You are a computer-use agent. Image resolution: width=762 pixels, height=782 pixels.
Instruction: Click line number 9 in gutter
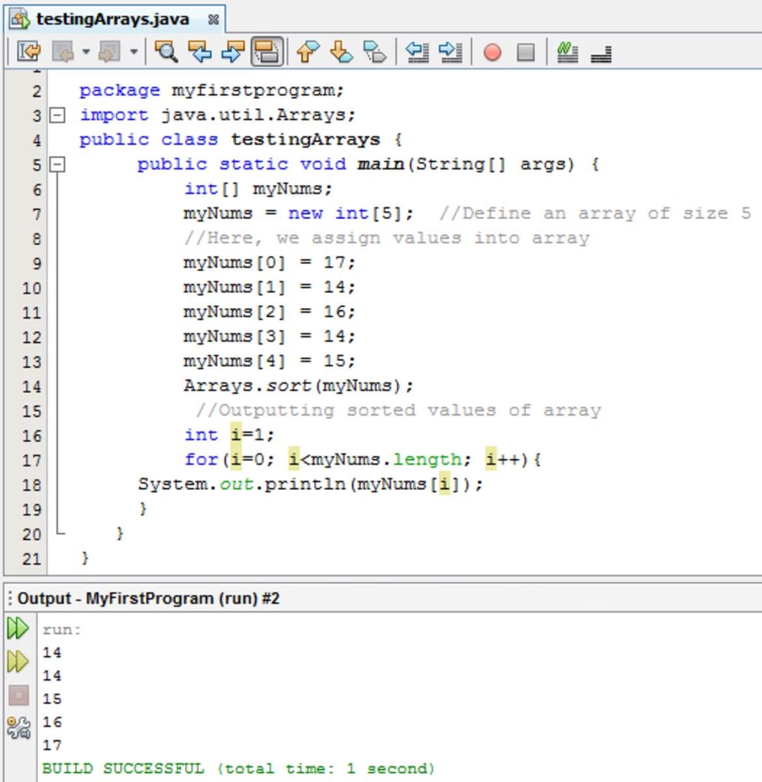tap(37, 264)
